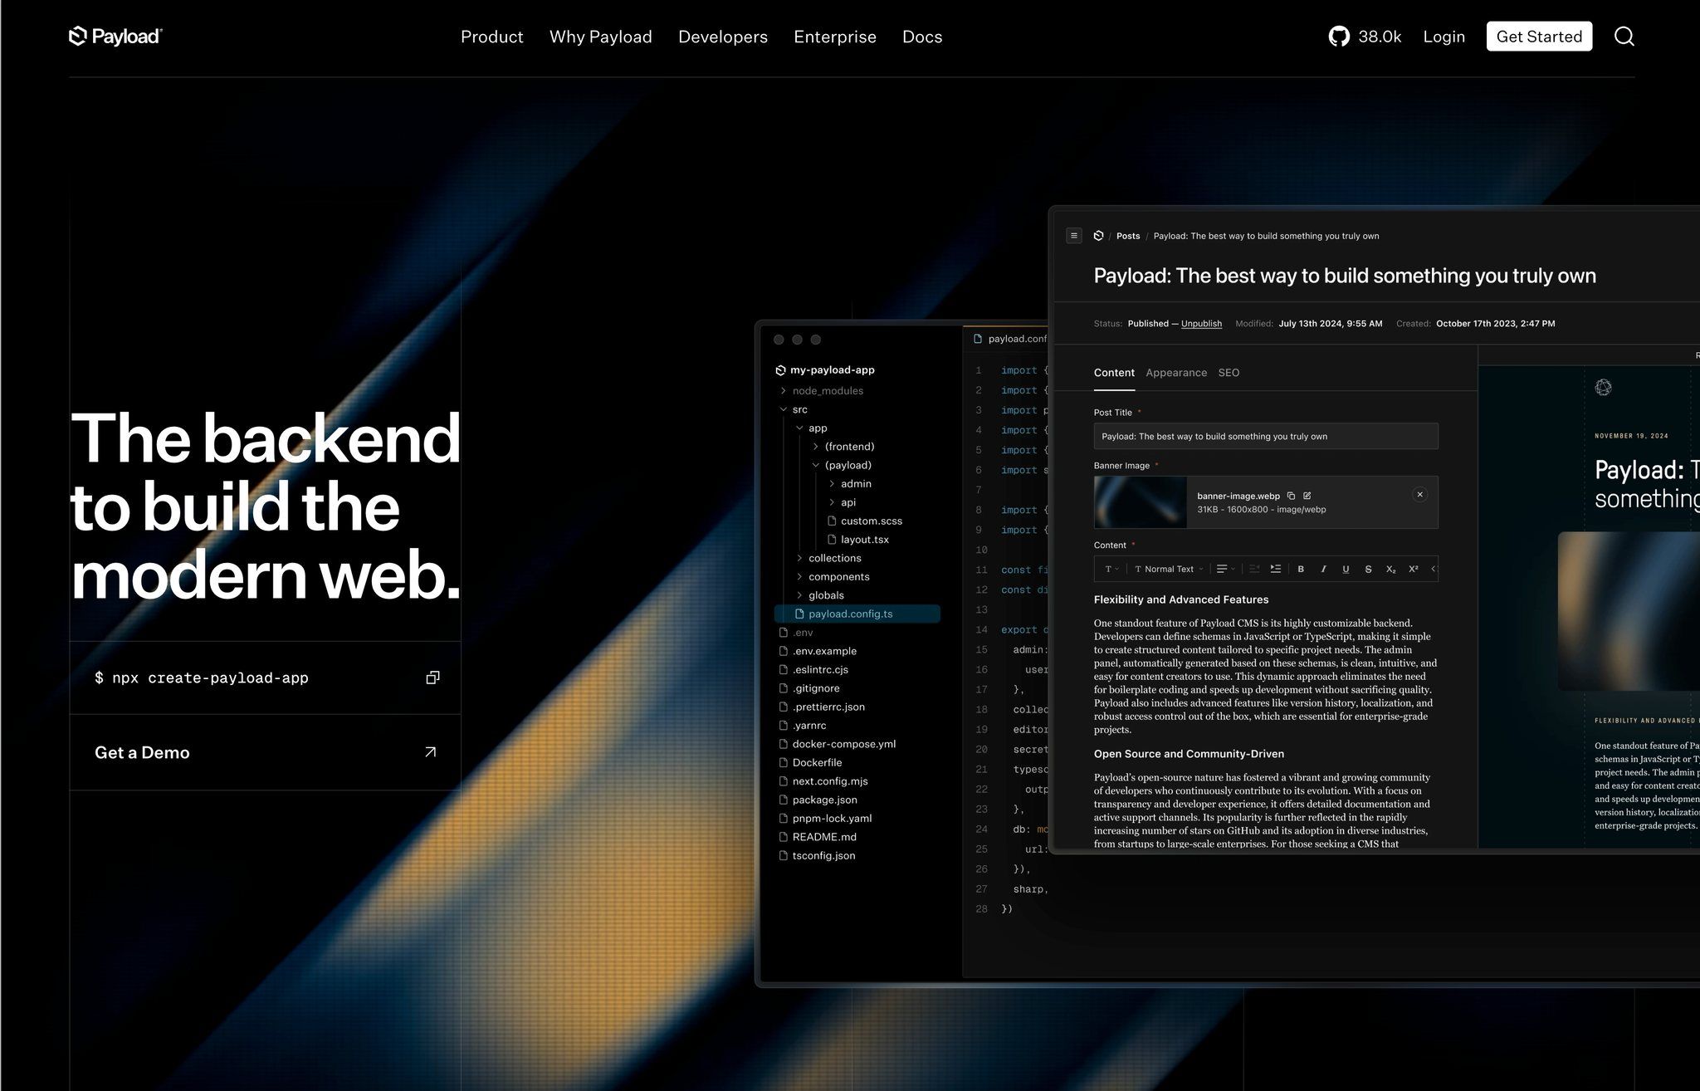
Task: Open the search magnifier icon
Action: (x=1624, y=37)
